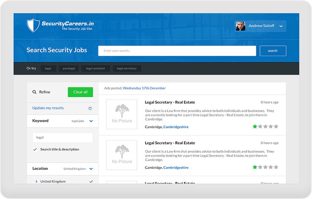Click the Keyword filter heading

pos(40,121)
